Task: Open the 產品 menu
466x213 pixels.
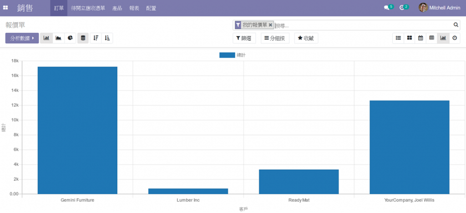Action: click(117, 8)
